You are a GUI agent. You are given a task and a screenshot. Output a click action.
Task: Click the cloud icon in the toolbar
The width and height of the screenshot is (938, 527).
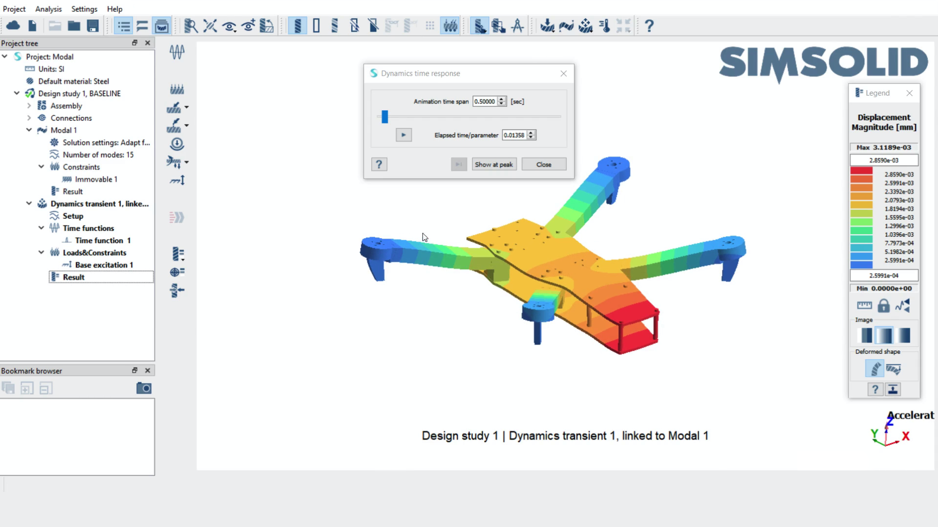point(13,26)
